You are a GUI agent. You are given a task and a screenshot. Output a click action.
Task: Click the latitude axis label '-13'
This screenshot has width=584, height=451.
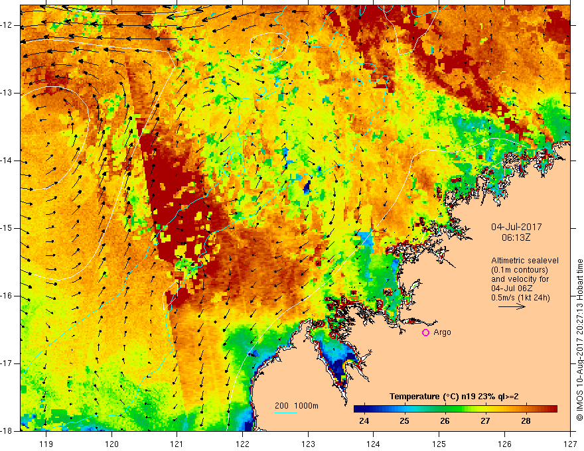coord(7,93)
